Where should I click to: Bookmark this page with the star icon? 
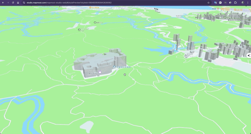(x=209, y=3)
